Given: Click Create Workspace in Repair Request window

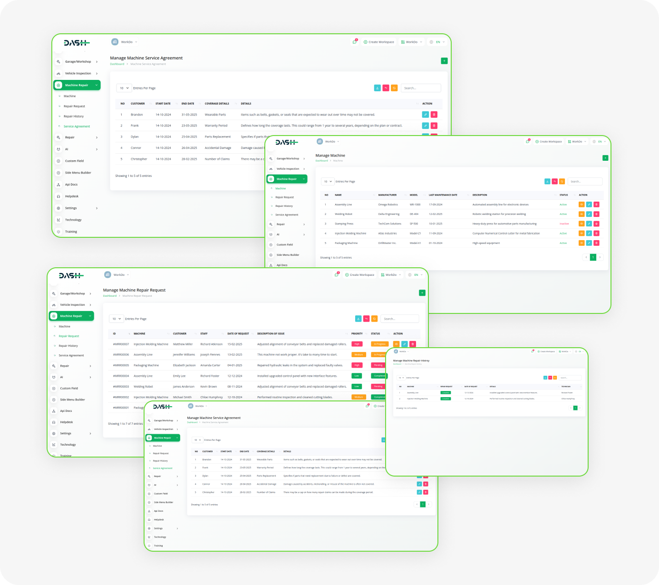Looking at the screenshot, I should pos(359,275).
